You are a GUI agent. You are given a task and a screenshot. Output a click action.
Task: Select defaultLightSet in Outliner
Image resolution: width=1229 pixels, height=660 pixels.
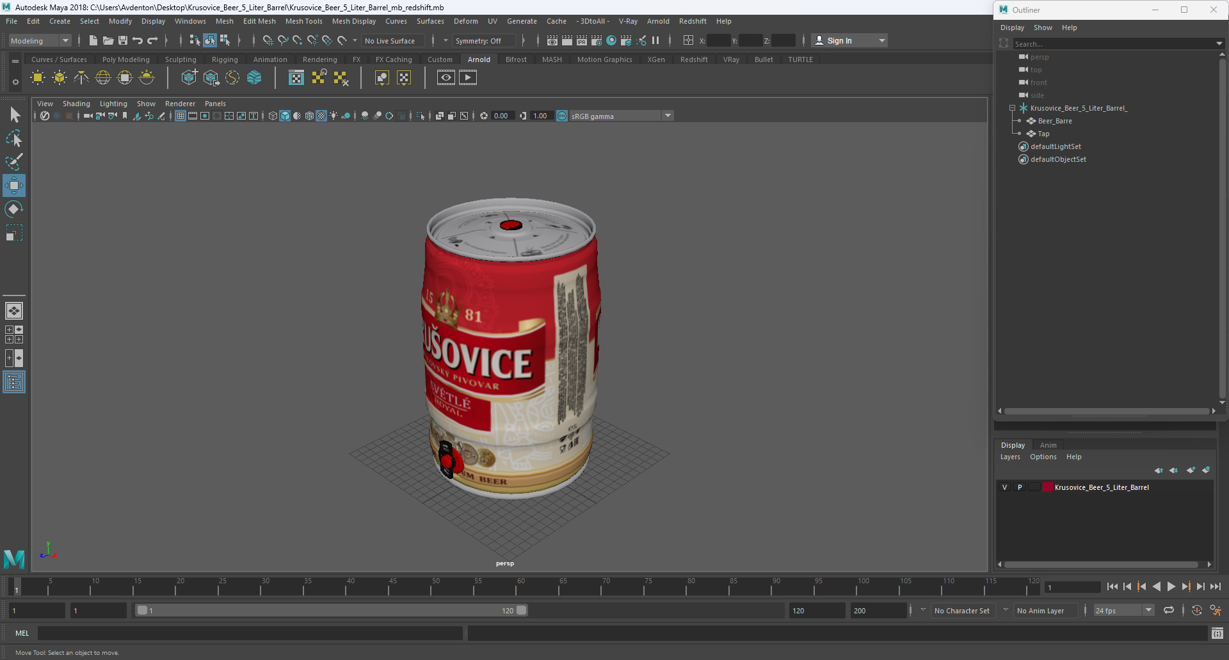click(1056, 146)
